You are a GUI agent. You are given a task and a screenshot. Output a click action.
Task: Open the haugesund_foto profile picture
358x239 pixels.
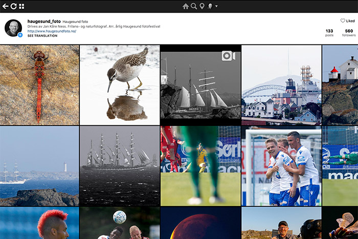coord(13,28)
